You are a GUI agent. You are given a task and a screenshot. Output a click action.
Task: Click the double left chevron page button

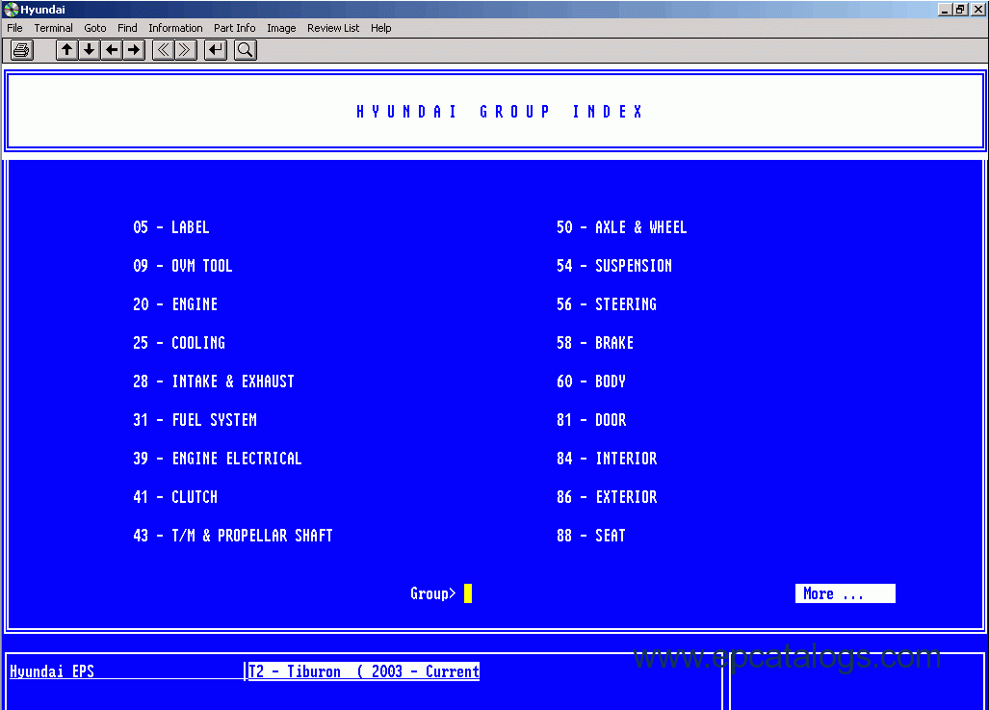pyautogui.click(x=164, y=50)
